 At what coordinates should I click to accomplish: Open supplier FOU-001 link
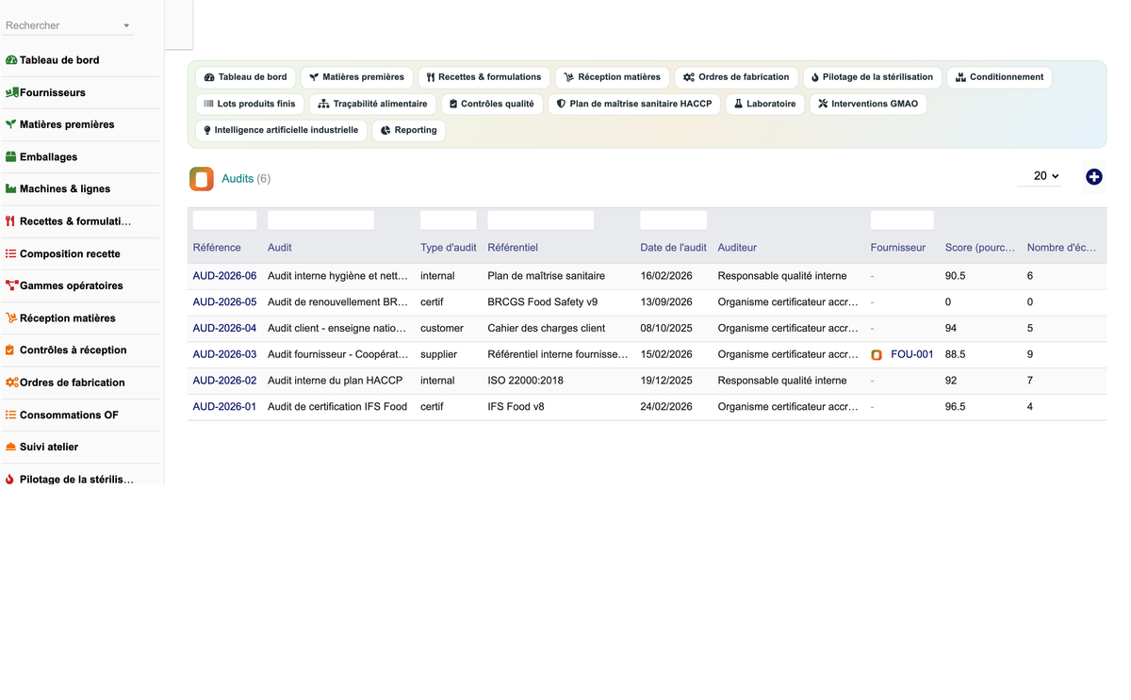click(911, 354)
